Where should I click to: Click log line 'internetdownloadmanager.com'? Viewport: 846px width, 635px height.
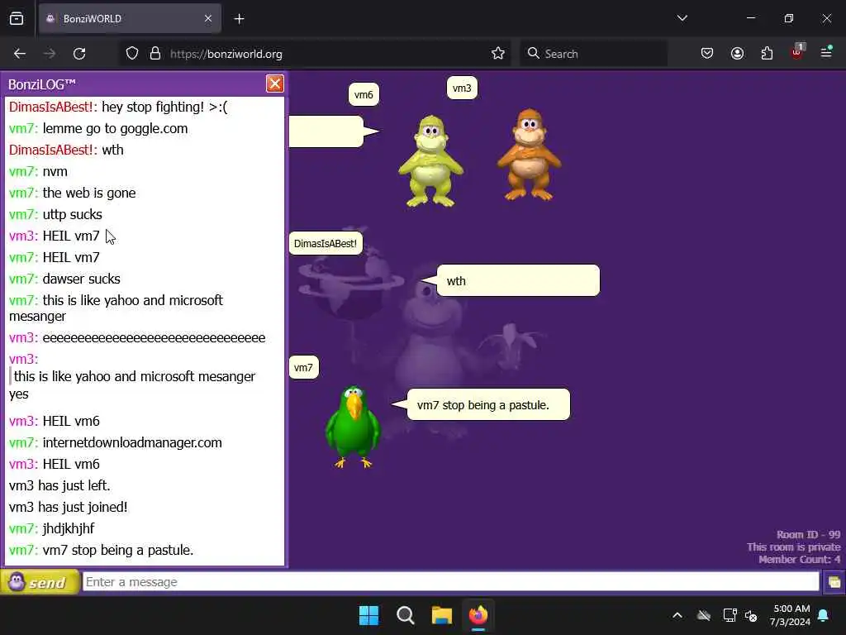click(132, 442)
